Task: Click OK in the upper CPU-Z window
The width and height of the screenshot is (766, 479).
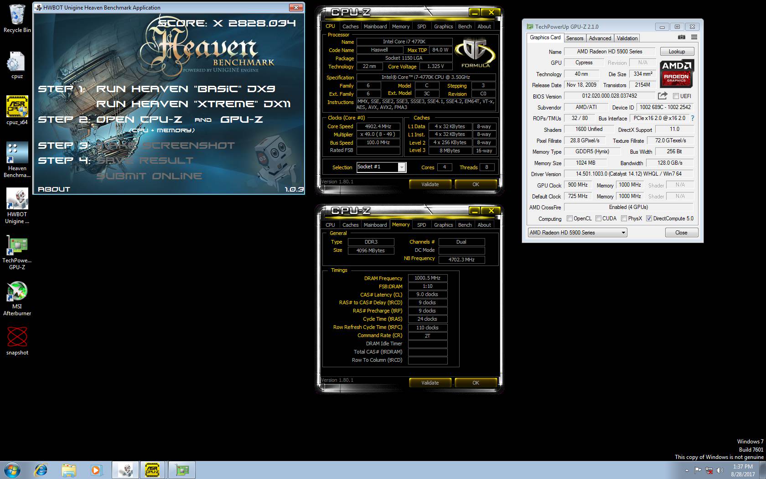Action: pyautogui.click(x=476, y=184)
